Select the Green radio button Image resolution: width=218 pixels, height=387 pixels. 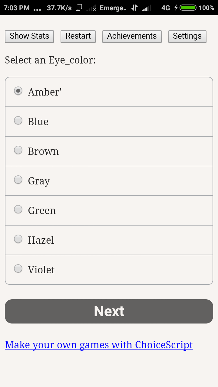18,209
